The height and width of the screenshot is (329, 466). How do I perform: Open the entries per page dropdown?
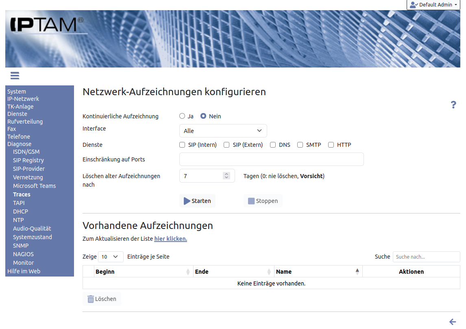[x=110, y=257]
